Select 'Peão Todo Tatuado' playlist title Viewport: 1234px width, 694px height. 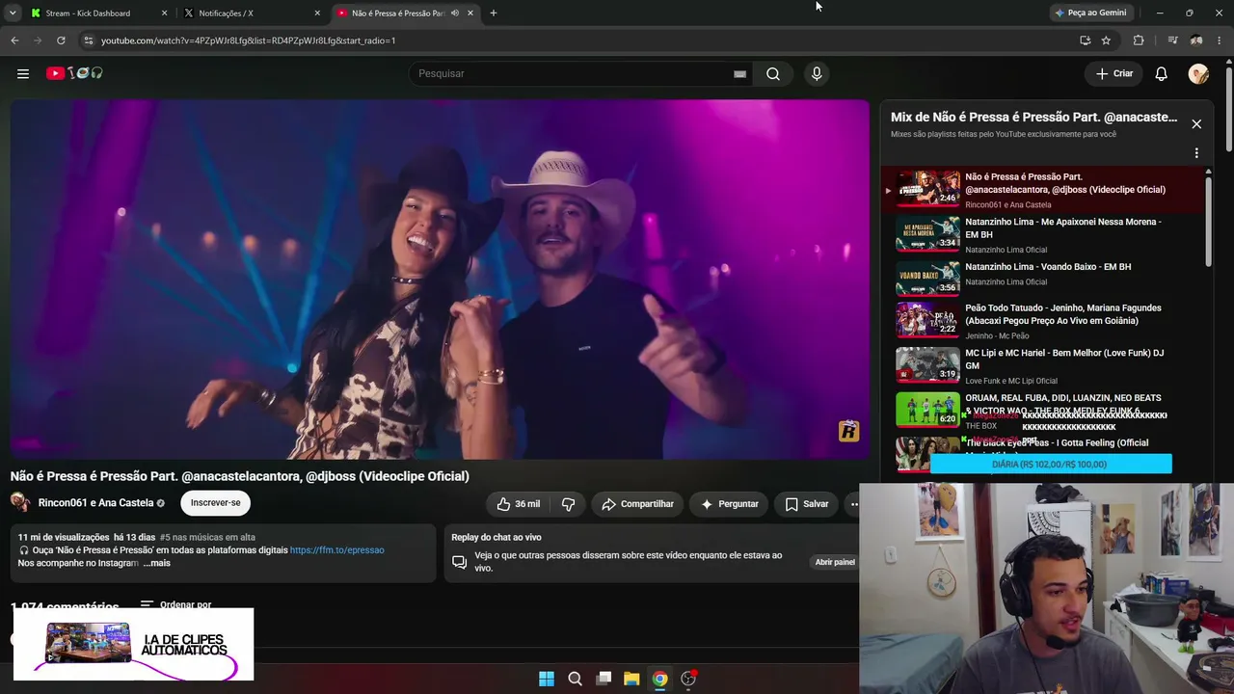click(x=1063, y=314)
